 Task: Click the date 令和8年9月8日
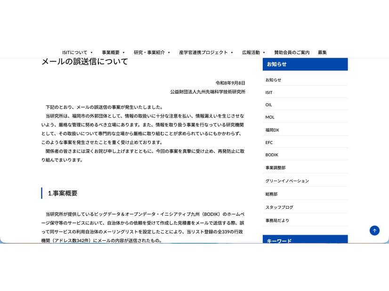[230, 83]
